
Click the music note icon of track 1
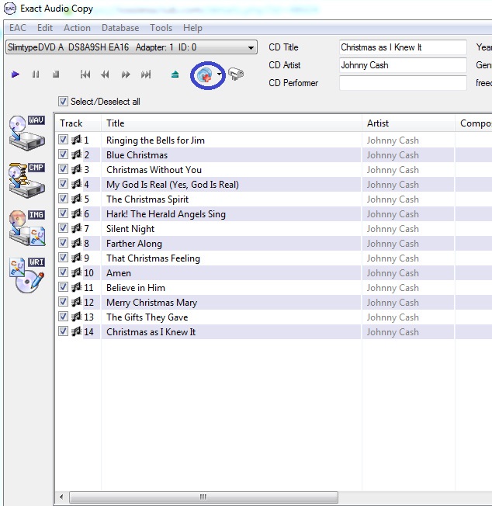[x=77, y=140]
